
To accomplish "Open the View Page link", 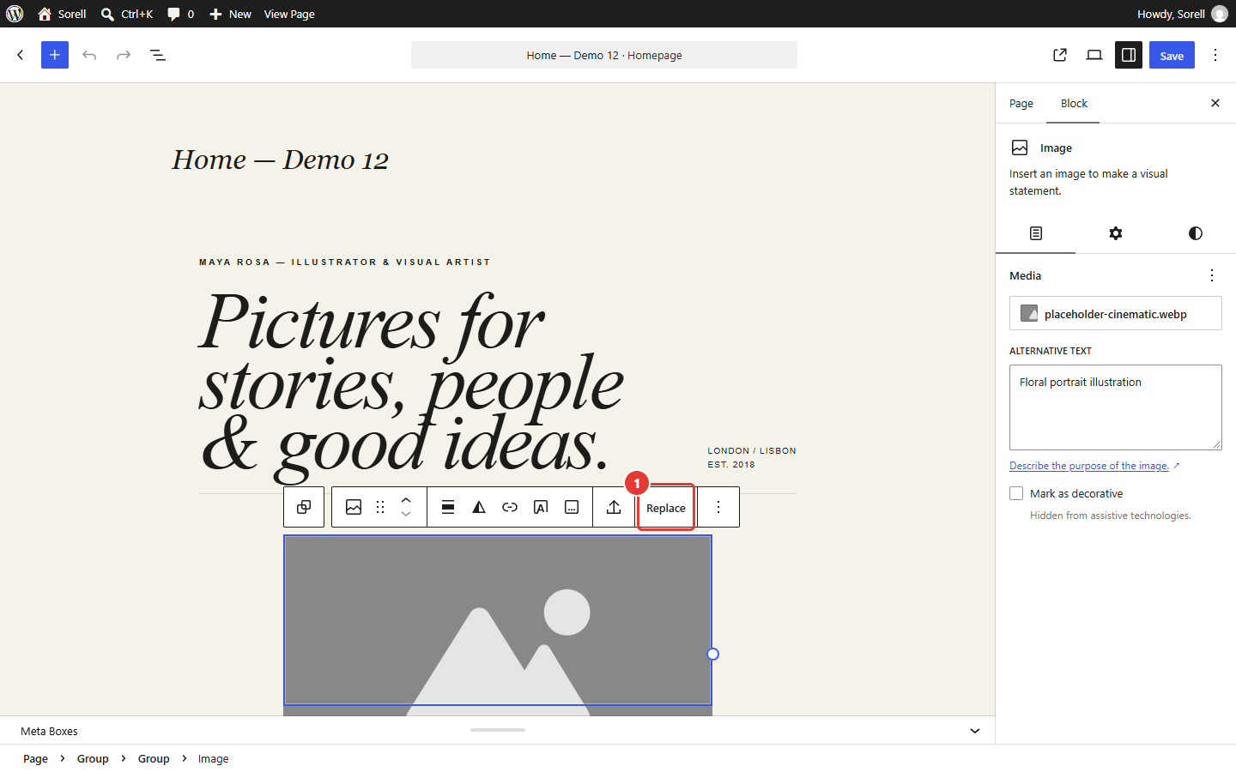I will 289,14.
